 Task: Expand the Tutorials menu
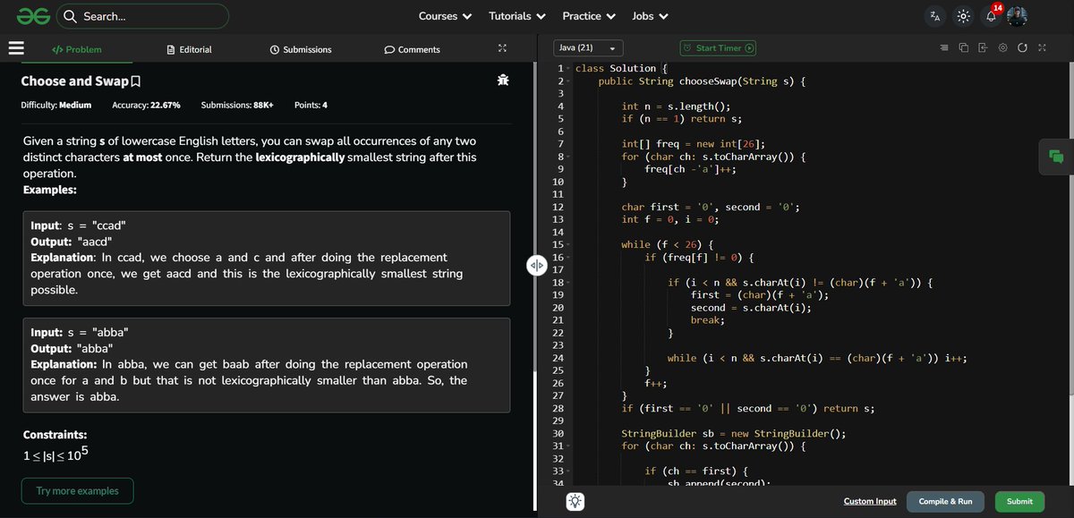(x=517, y=16)
